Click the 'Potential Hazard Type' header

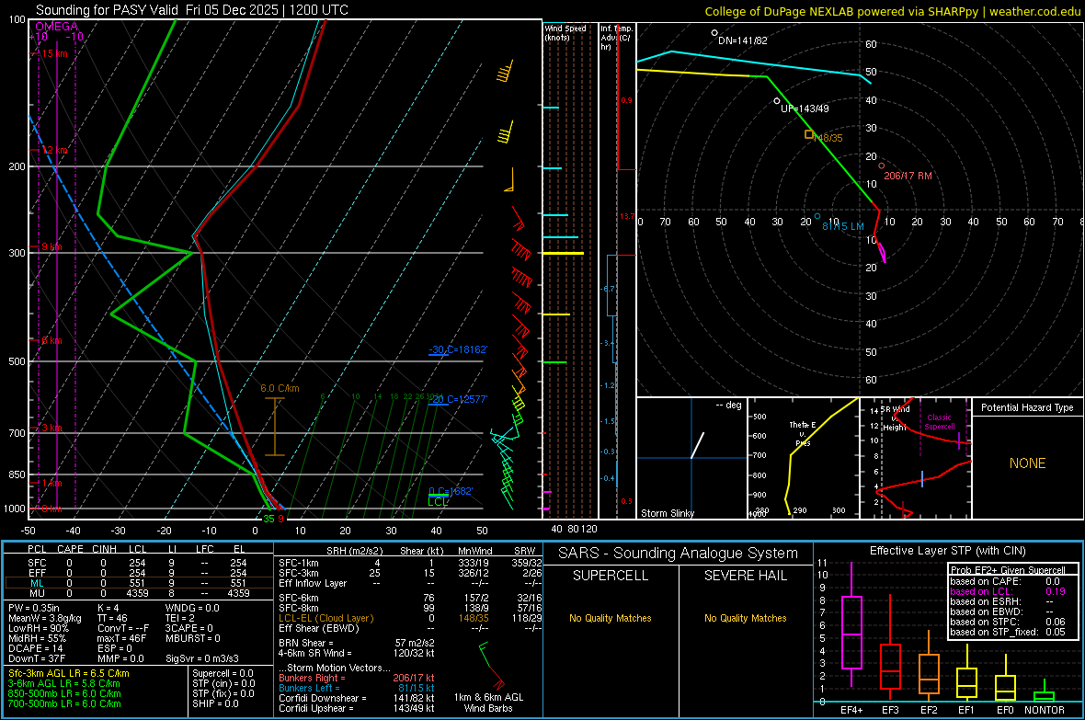pyautogui.click(x=1027, y=407)
